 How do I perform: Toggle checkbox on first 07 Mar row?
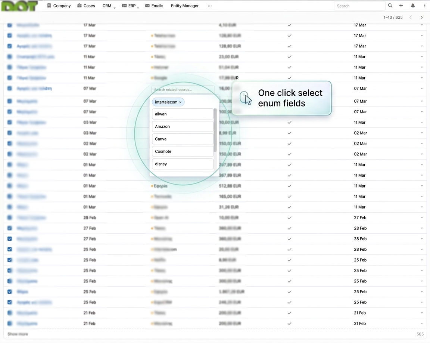(x=10, y=89)
